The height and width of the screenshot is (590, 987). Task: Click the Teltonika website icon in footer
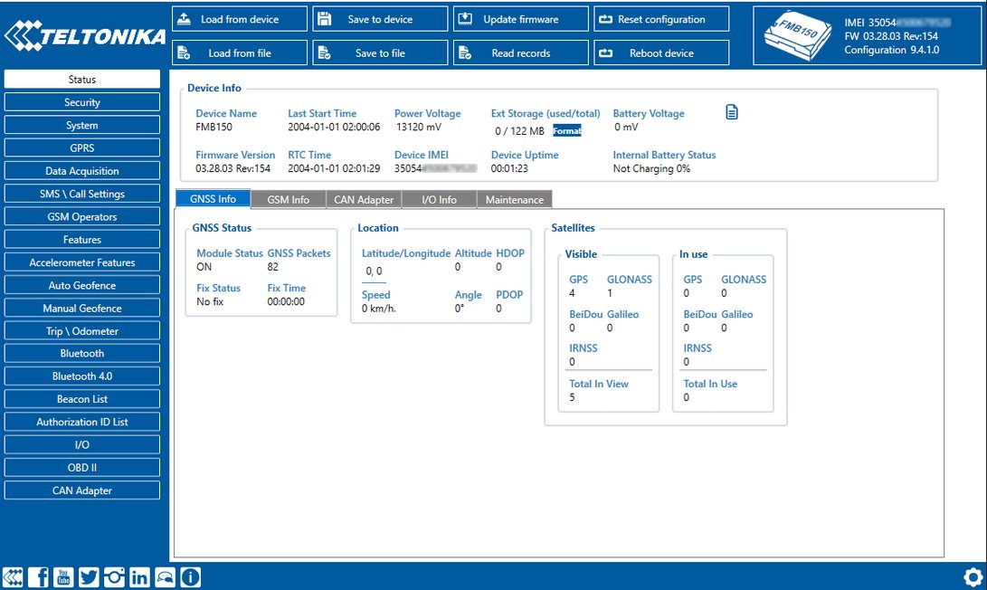[14, 577]
